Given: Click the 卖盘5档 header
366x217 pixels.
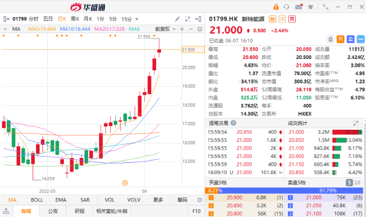Looking at the screenshot, I should (x=297, y=182).
